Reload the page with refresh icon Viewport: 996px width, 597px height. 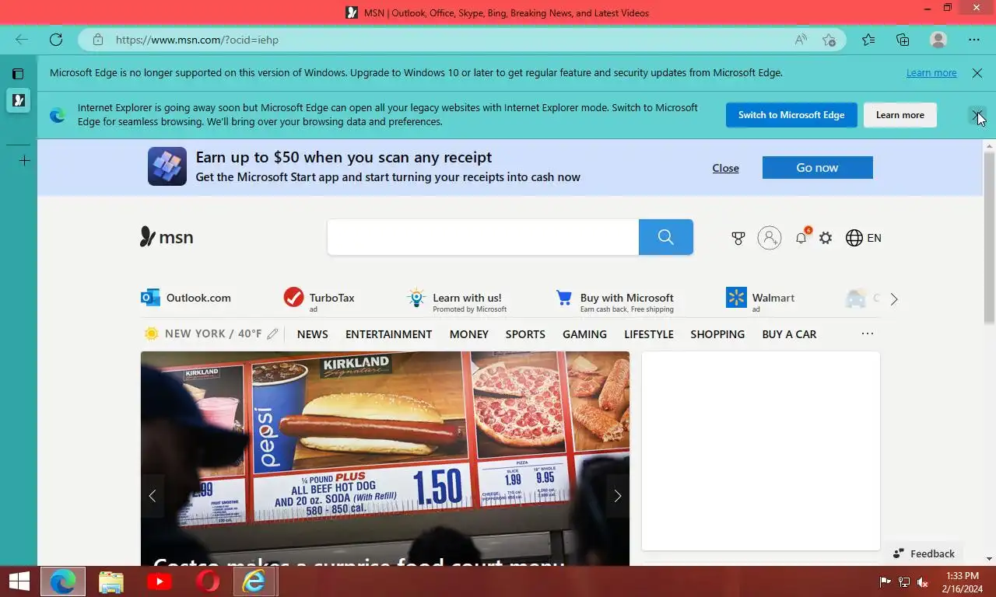(x=56, y=40)
